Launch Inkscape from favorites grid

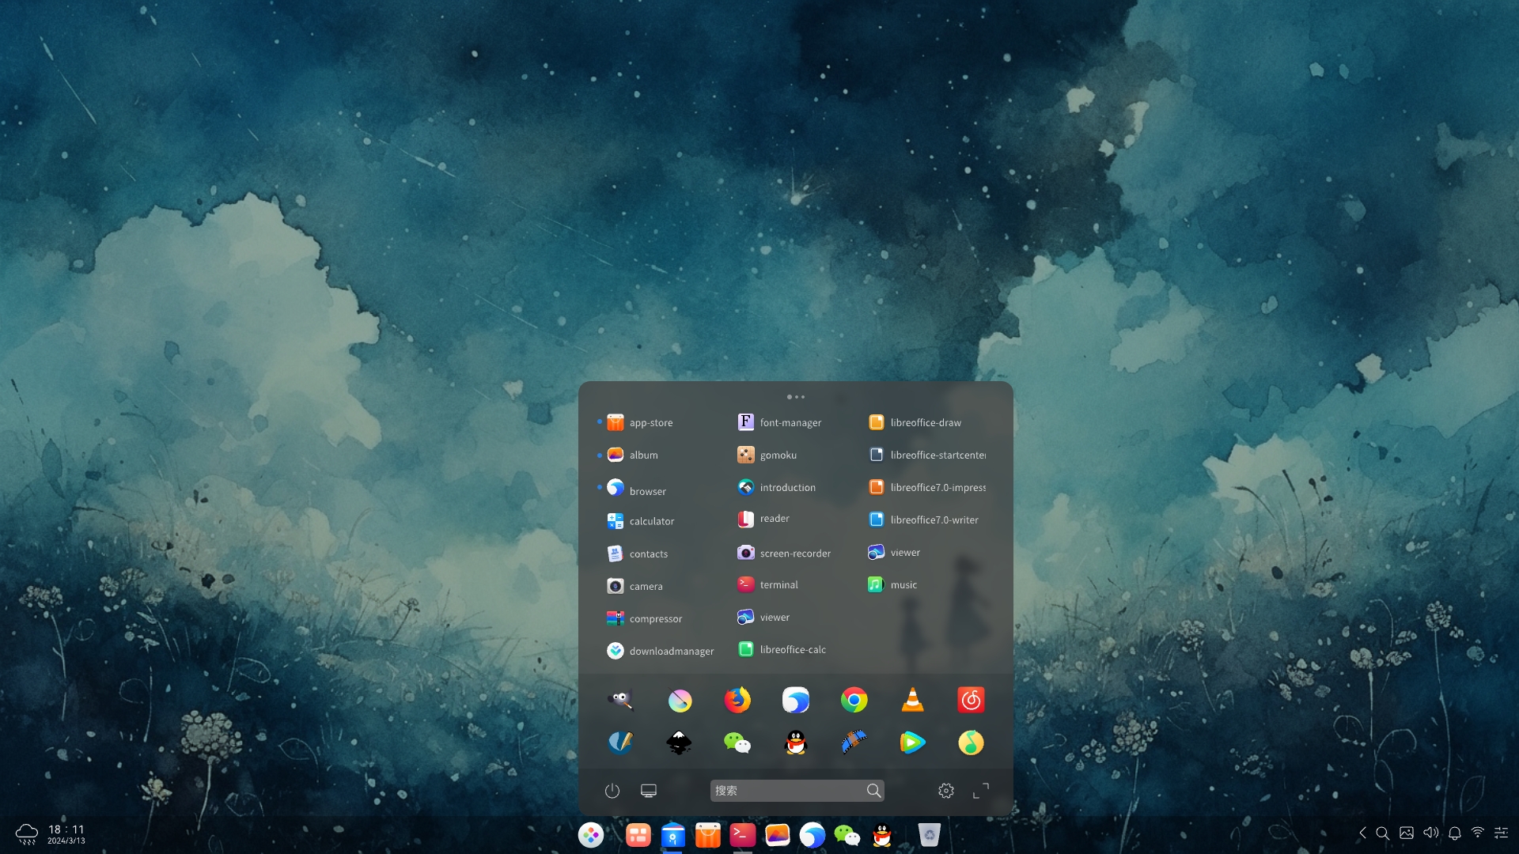(679, 743)
